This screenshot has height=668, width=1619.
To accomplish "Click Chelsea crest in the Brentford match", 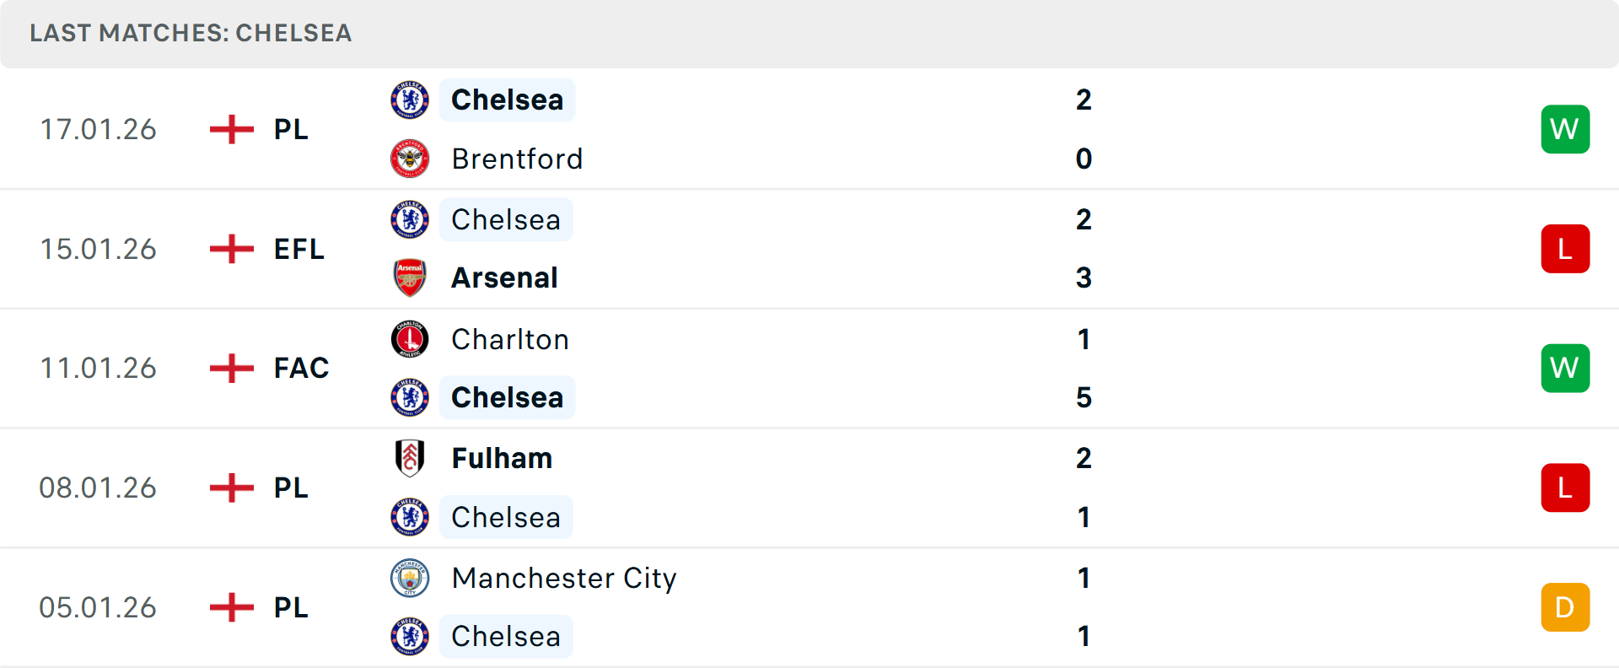I will click(410, 100).
